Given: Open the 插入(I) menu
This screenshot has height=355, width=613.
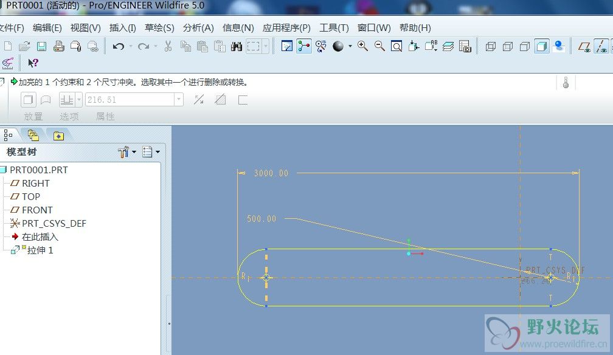Looking at the screenshot, I should pos(123,28).
